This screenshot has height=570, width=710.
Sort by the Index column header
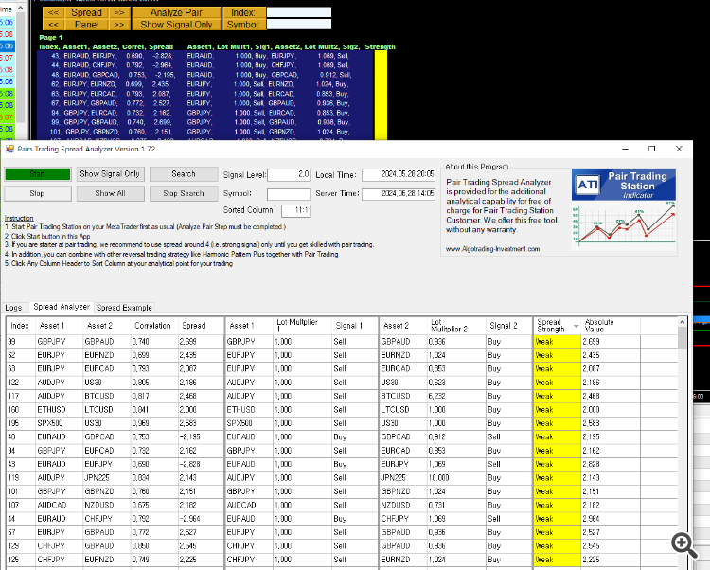(x=20, y=326)
